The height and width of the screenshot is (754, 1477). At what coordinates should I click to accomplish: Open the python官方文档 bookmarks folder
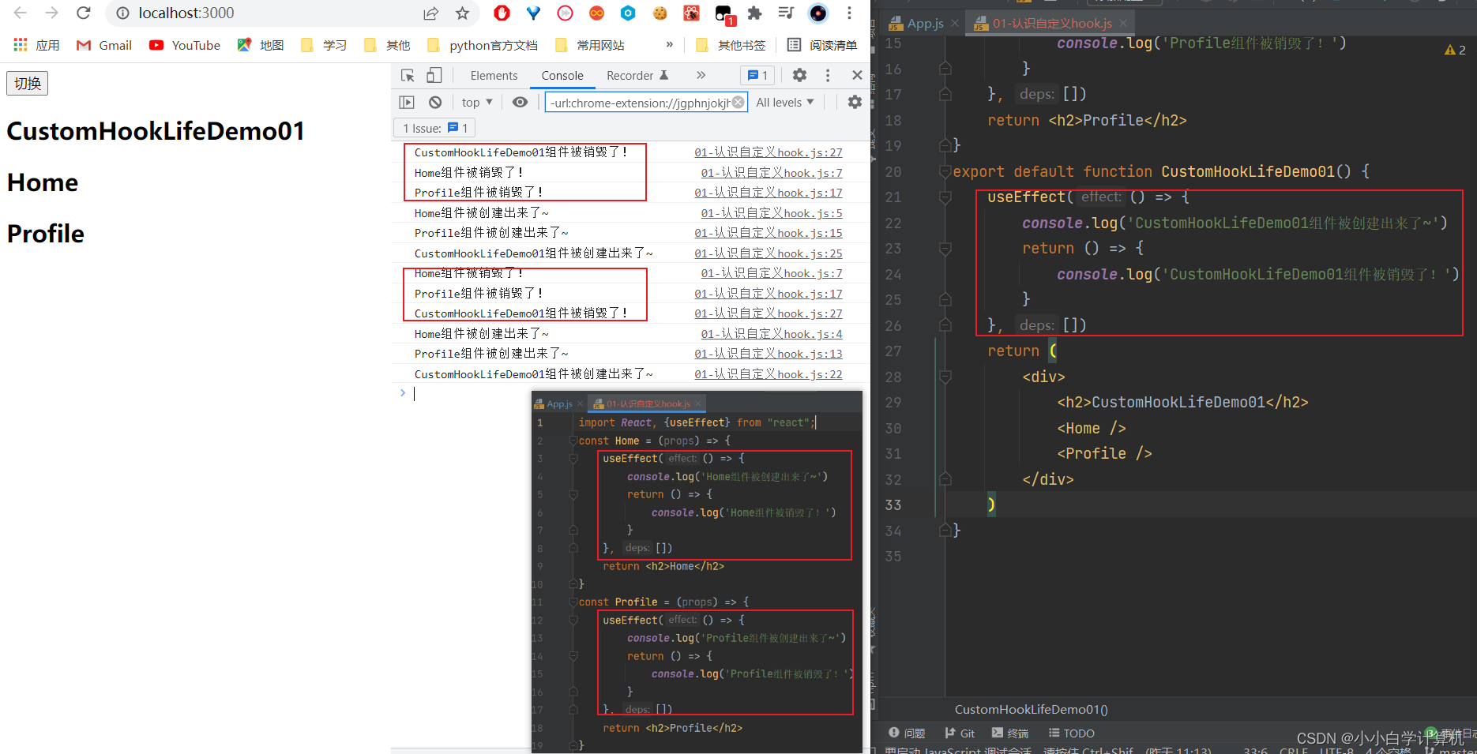(483, 45)
